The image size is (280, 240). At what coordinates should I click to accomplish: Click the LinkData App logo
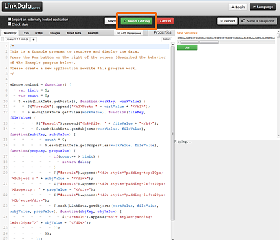[x=22, y=7]
